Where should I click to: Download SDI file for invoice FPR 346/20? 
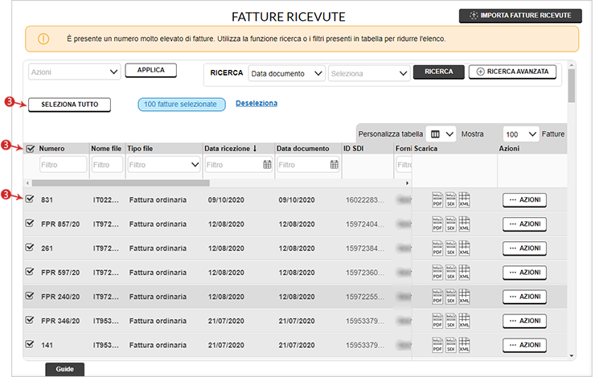point(450,321)
